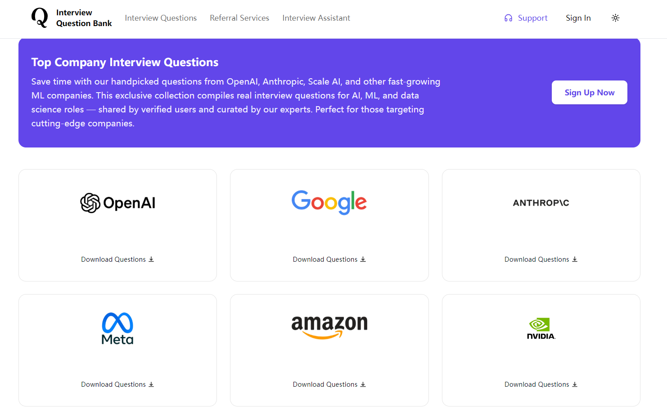Click the Google logo

[x=329, y=202]
